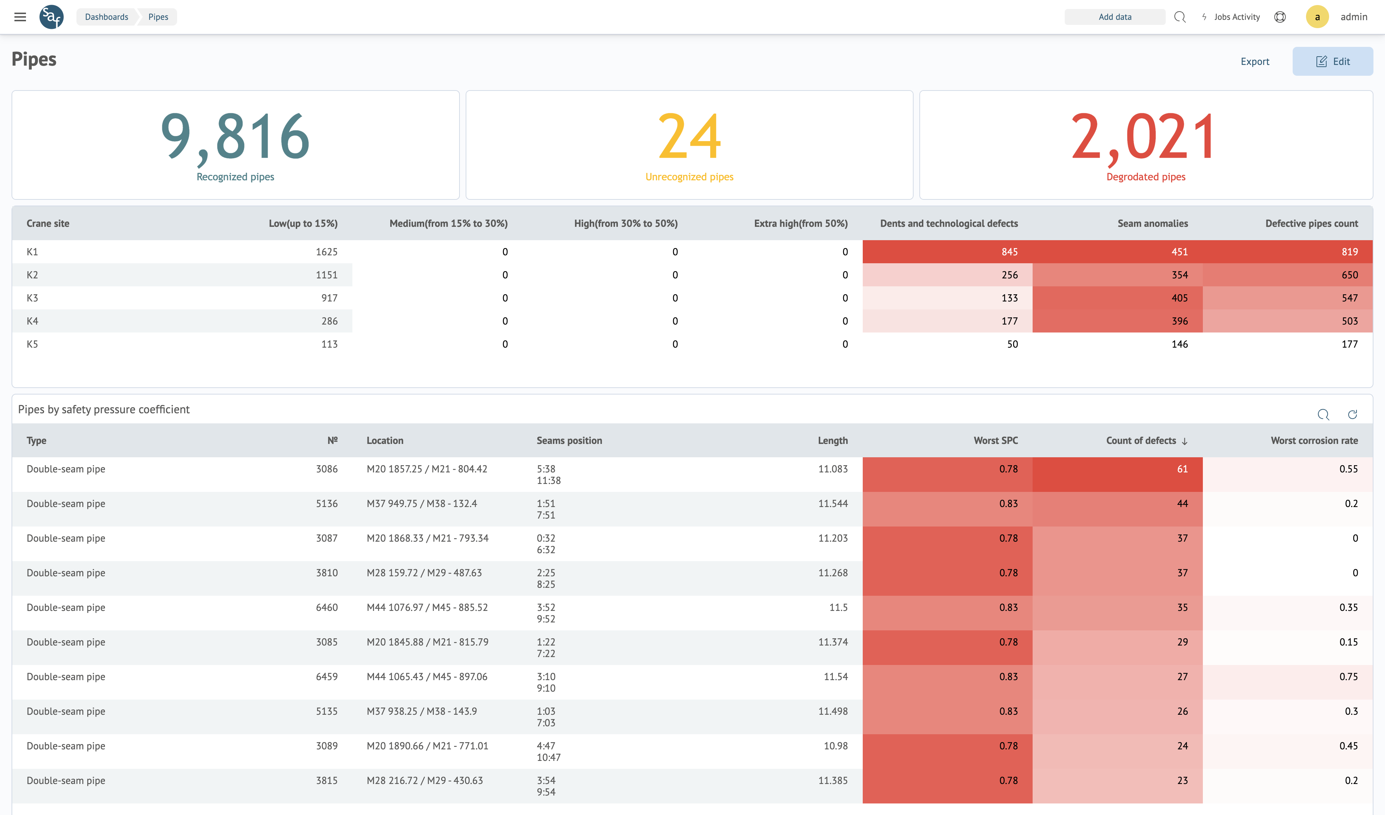This screenshot has width=1385, height=815.
Task: Sort by Seam anomalies column header
Action: point(1152,223)
